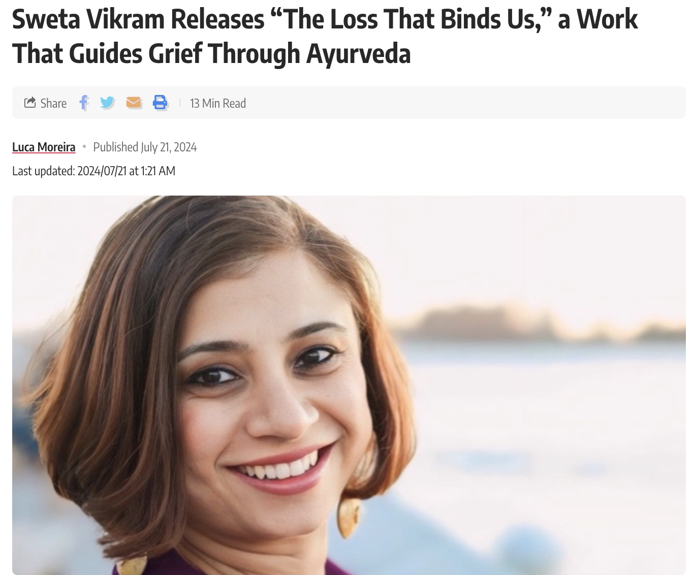Click the gold earring in the photo
The height and width of the screenshot is (575, 693).
pos(349,517)
